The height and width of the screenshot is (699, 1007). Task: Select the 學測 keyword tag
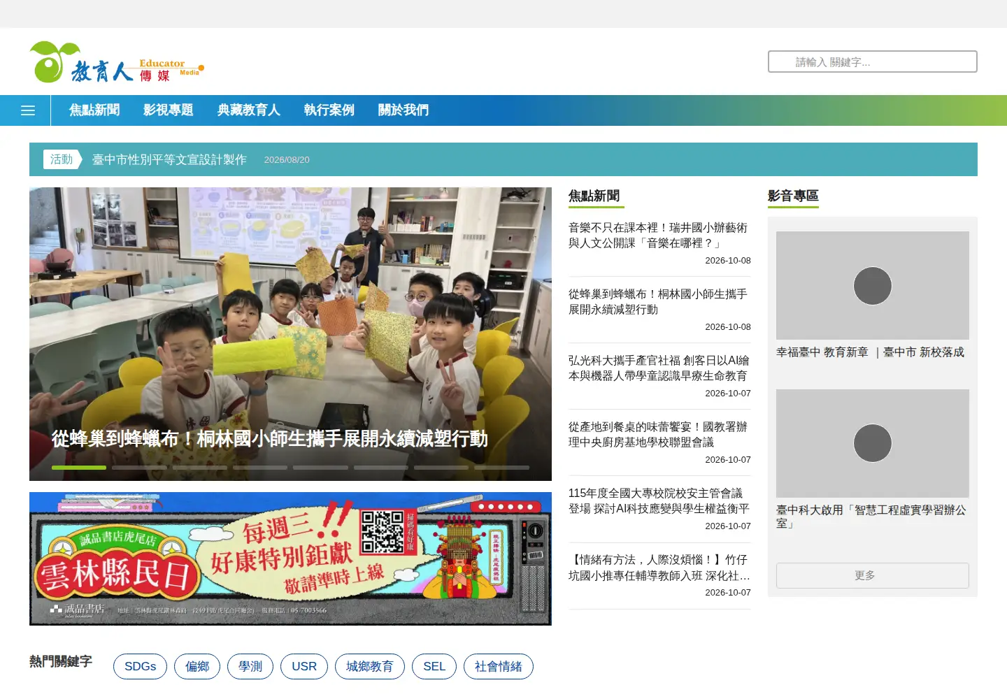click(x=250, y=666)
